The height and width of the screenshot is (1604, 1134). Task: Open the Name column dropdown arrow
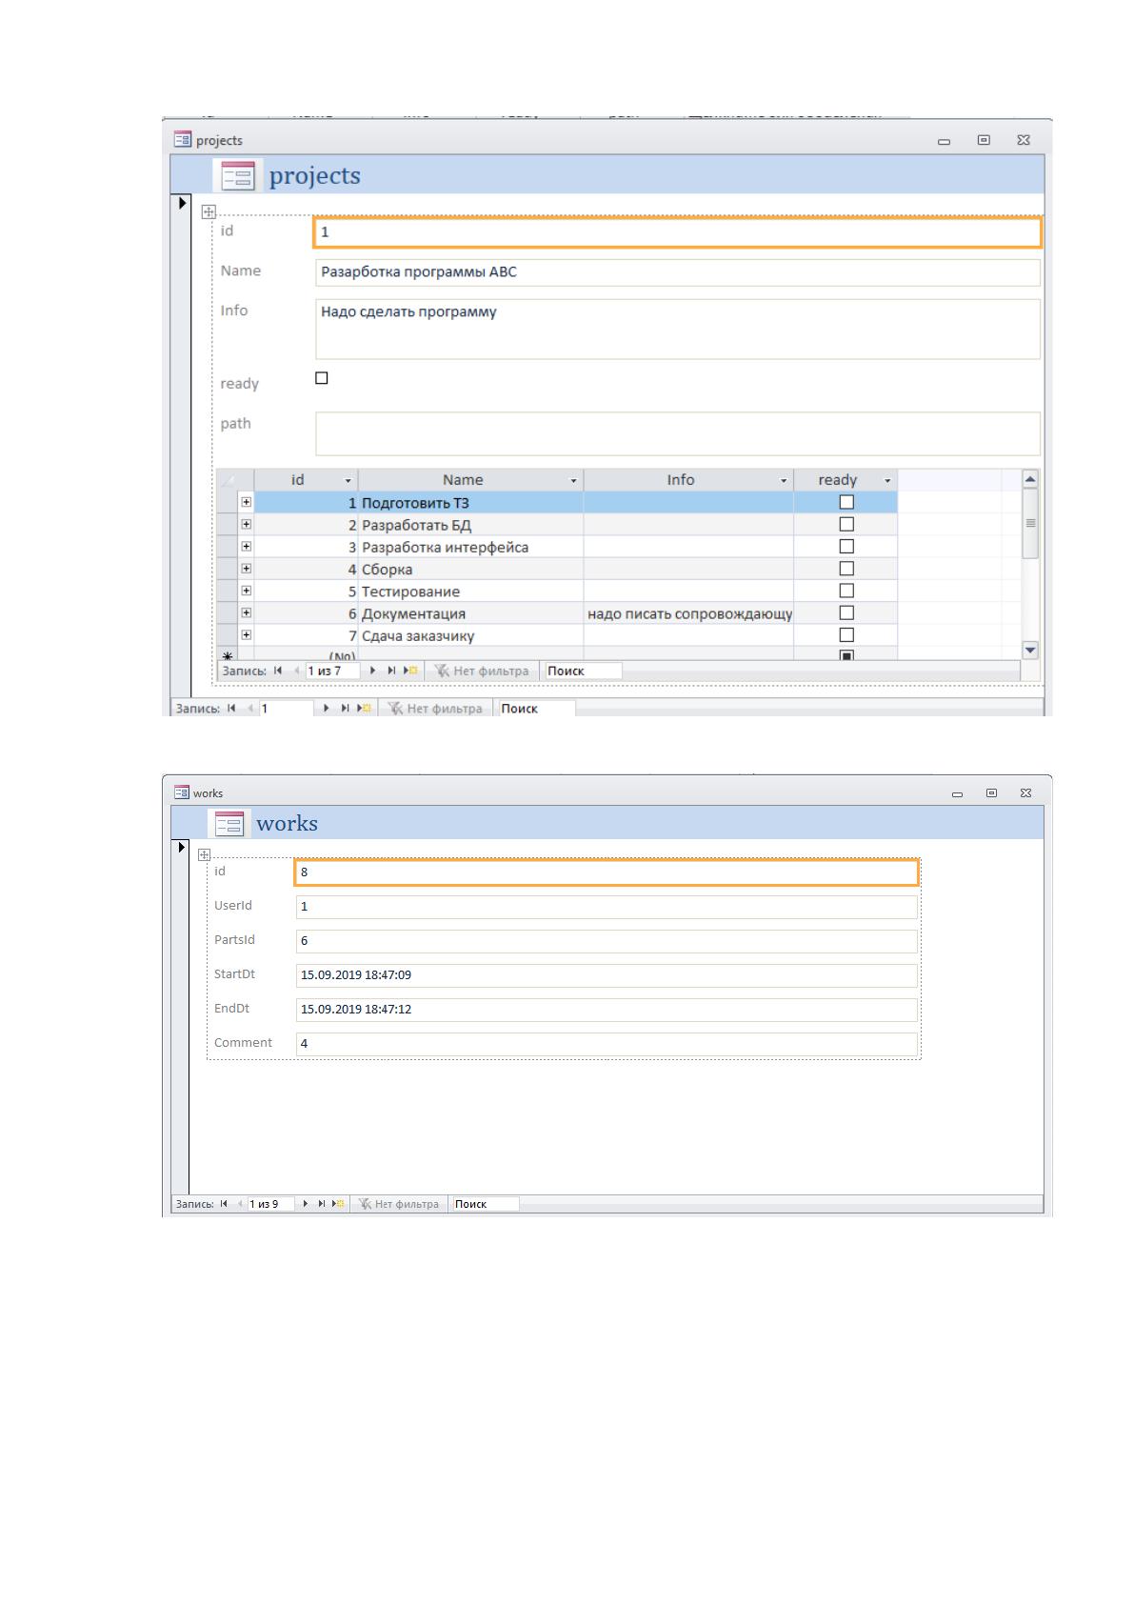(x=573, y=481)
